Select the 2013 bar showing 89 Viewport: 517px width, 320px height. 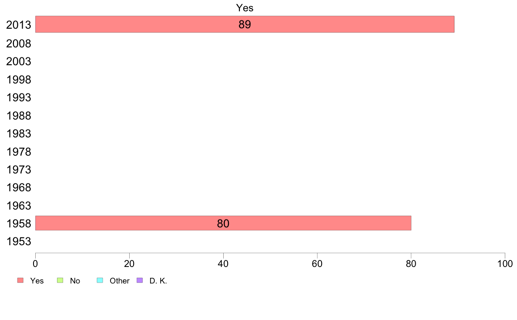245,24
